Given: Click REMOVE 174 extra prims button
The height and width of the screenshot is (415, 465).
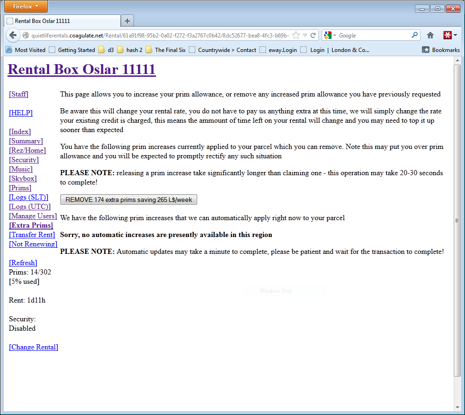Looking at the screenshot, I should click(129, 200).
